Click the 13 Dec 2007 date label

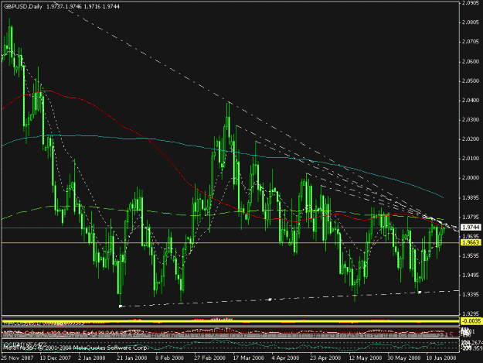coord(56,358)
